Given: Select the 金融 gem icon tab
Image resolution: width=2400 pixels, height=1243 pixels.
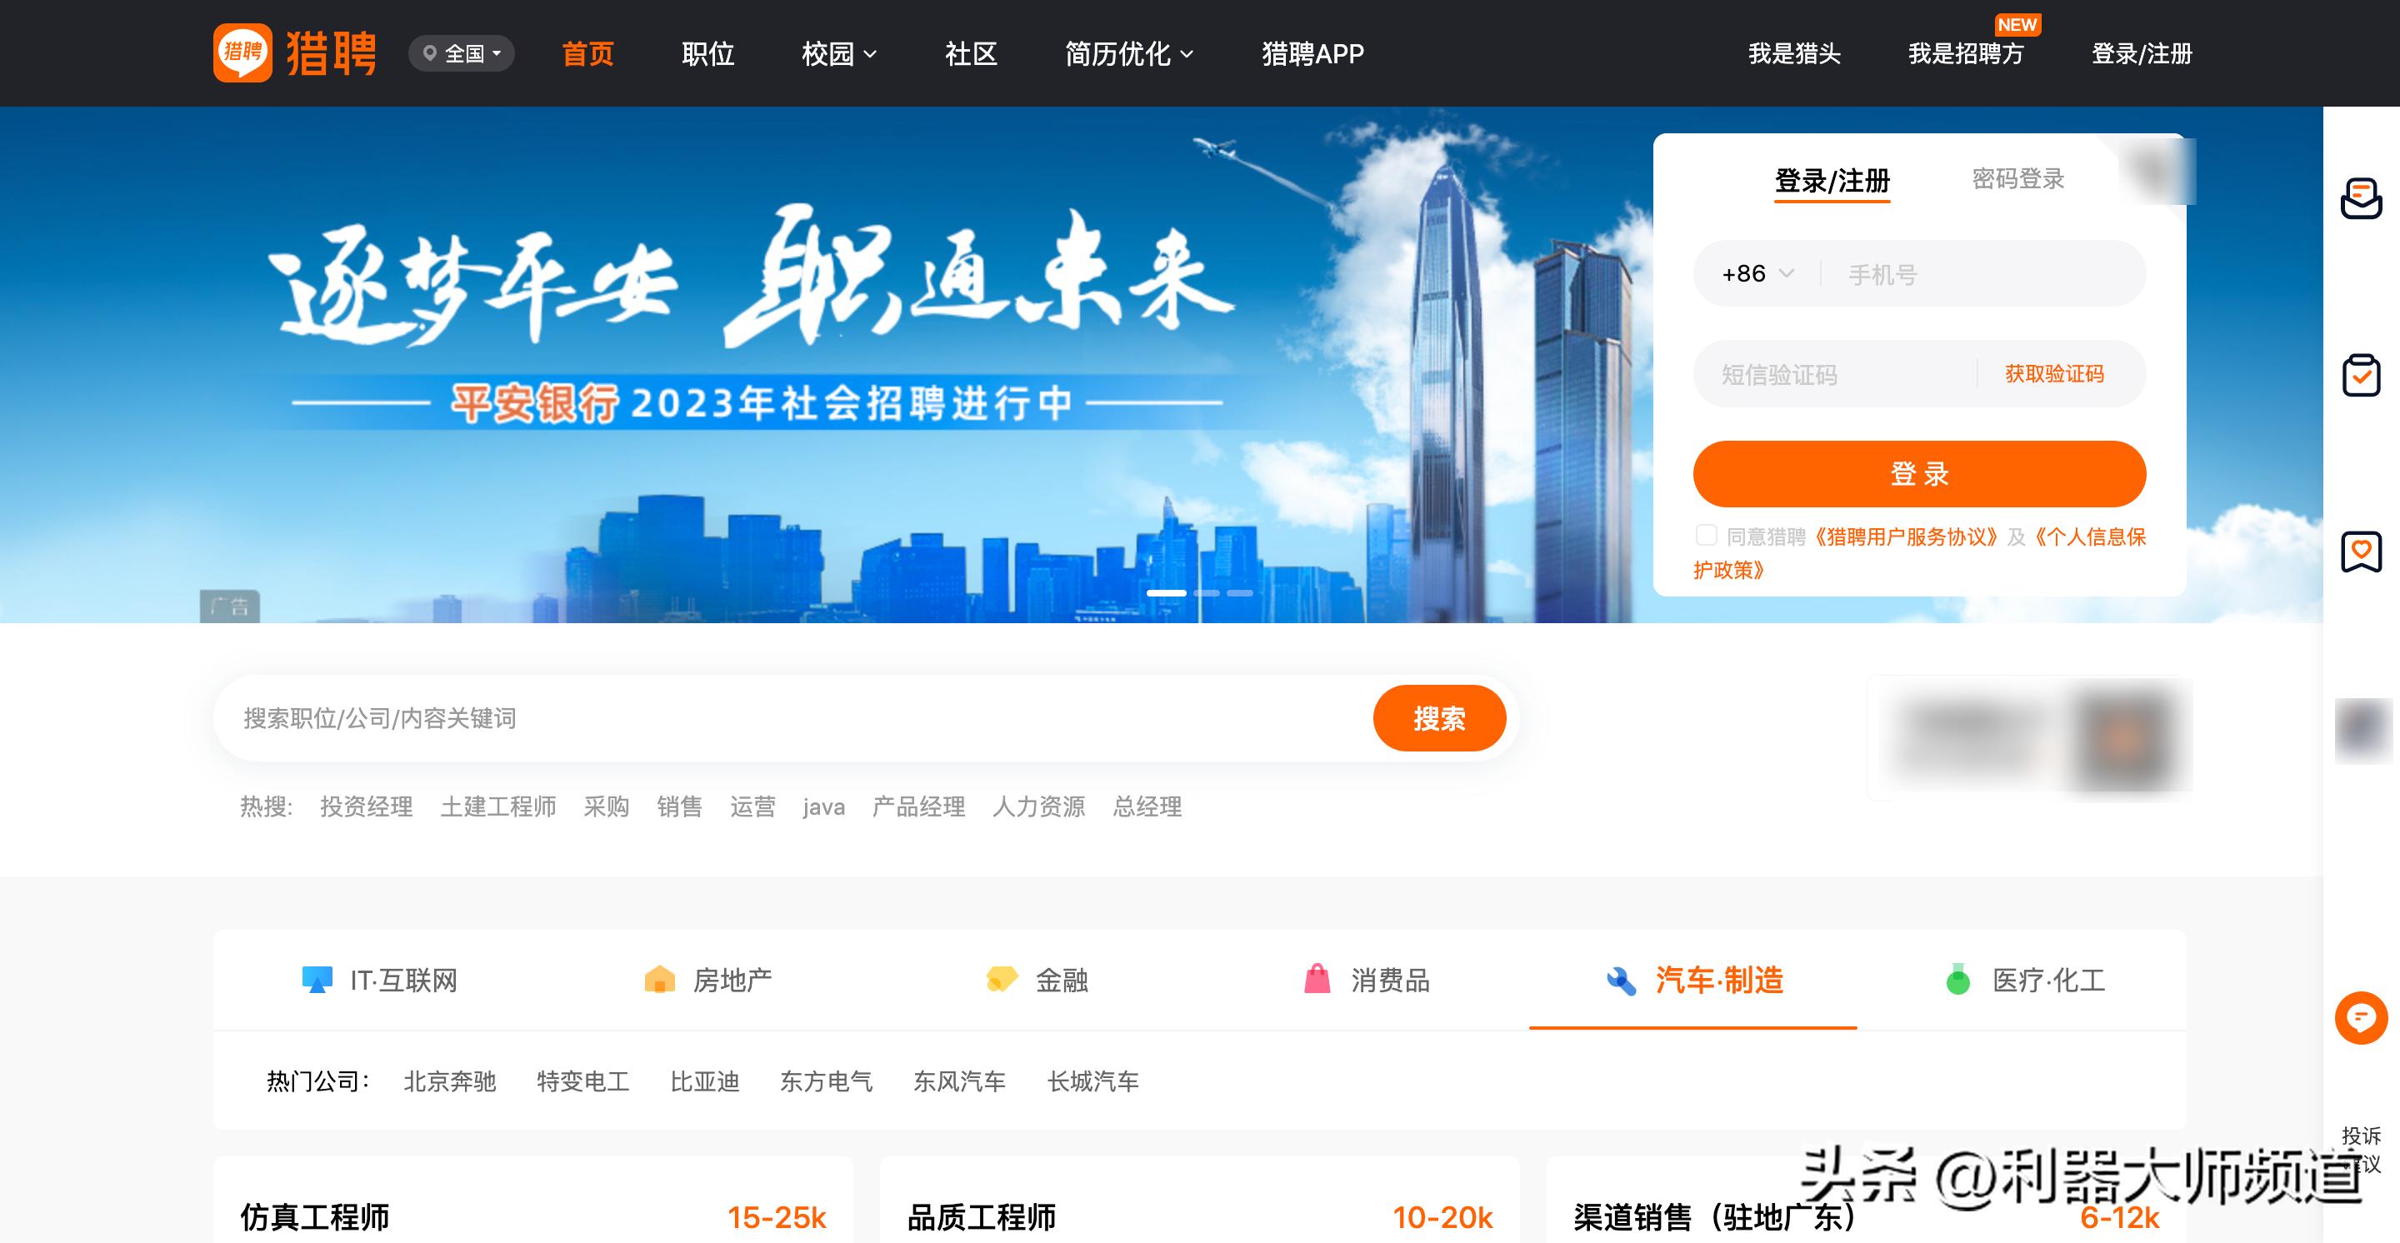Looking at the screenshot, I should (x=1000, y=979).
